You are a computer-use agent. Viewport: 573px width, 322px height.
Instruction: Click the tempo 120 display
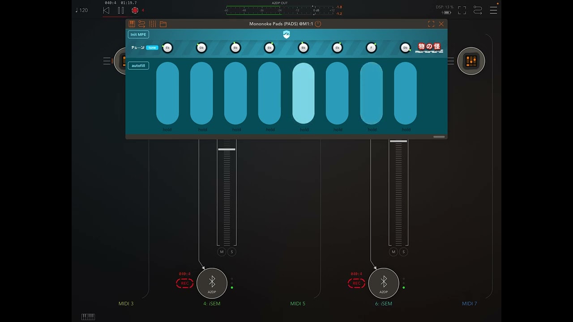(x=81, y=10)
